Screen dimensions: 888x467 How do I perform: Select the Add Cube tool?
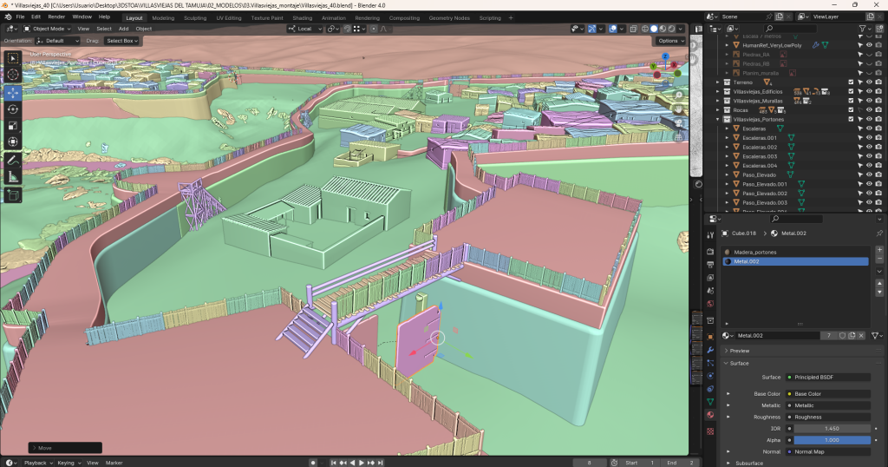click(13, 195)
